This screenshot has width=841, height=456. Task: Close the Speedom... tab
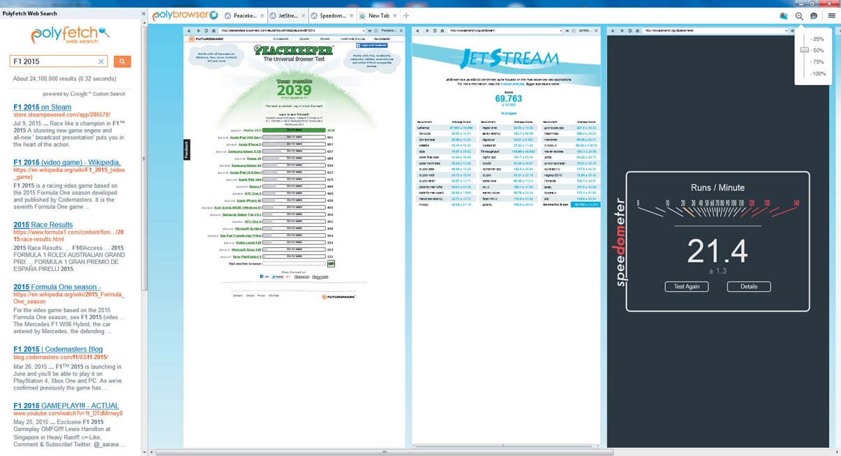352,15
